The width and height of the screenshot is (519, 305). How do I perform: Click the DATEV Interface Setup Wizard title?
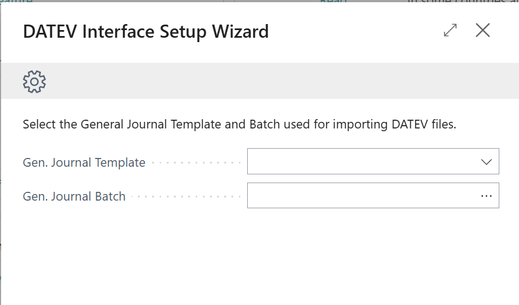coord(145,32)
